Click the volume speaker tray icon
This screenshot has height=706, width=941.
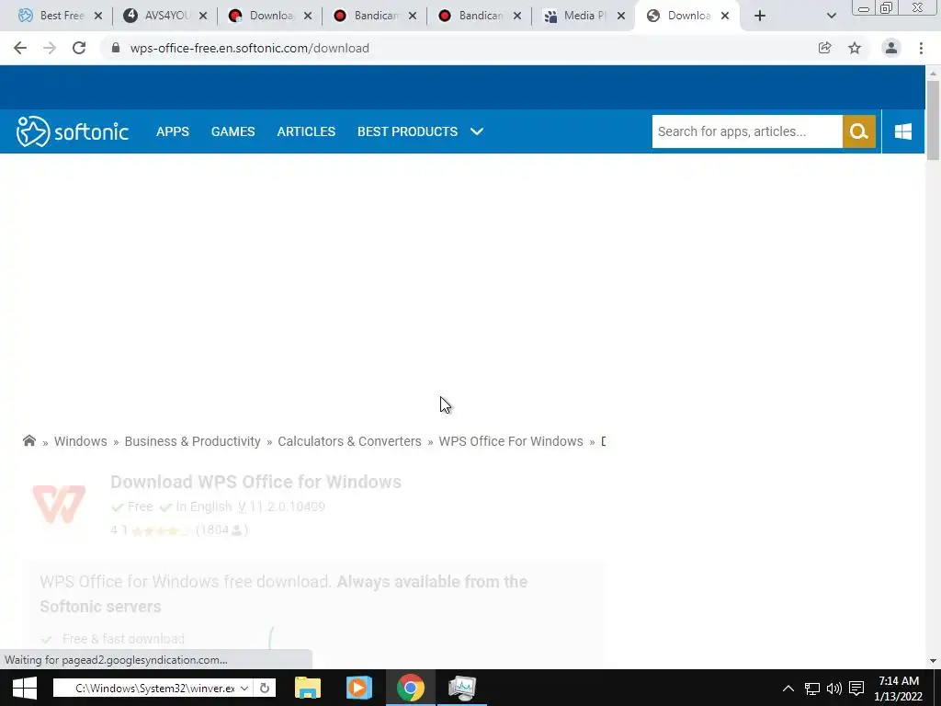click(834, 689)
